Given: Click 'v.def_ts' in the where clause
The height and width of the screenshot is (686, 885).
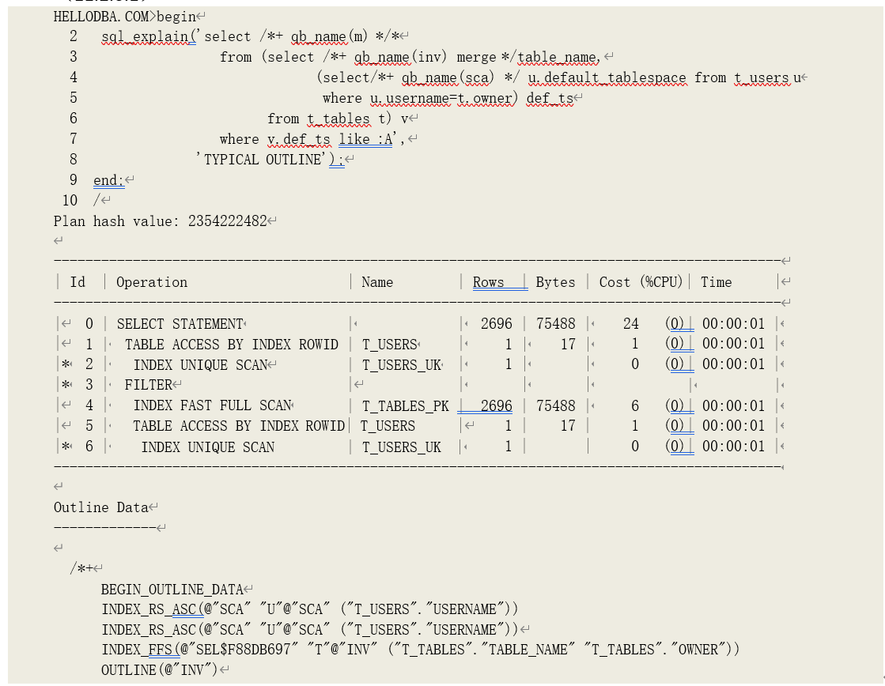Looking at the screenshot, I should tap(299, 139).
